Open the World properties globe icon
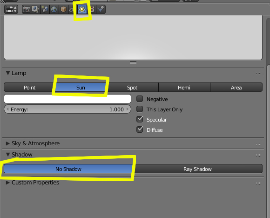The image size is (270, 218). pos(54,9)
